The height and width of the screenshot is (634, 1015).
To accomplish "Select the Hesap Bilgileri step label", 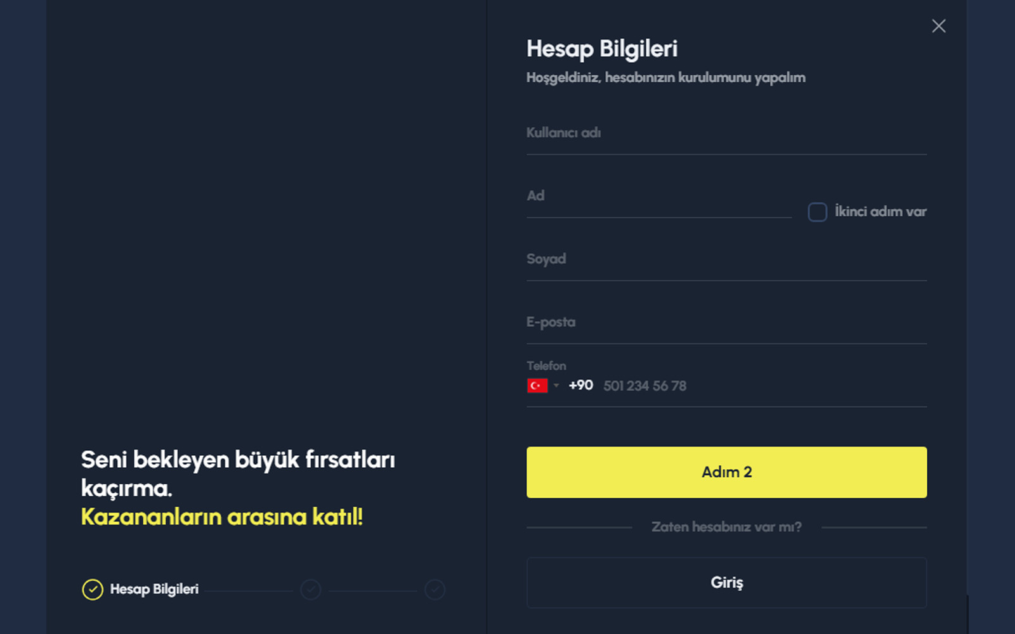I will coord(154,589).
